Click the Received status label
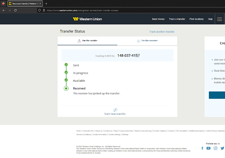 [79, 88]
